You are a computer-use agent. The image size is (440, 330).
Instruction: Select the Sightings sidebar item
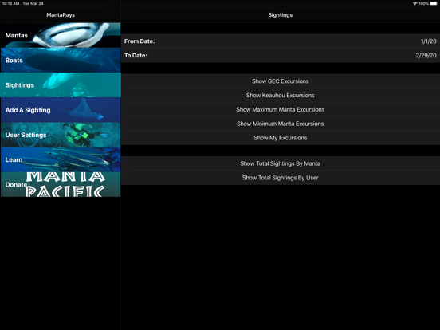61,85
